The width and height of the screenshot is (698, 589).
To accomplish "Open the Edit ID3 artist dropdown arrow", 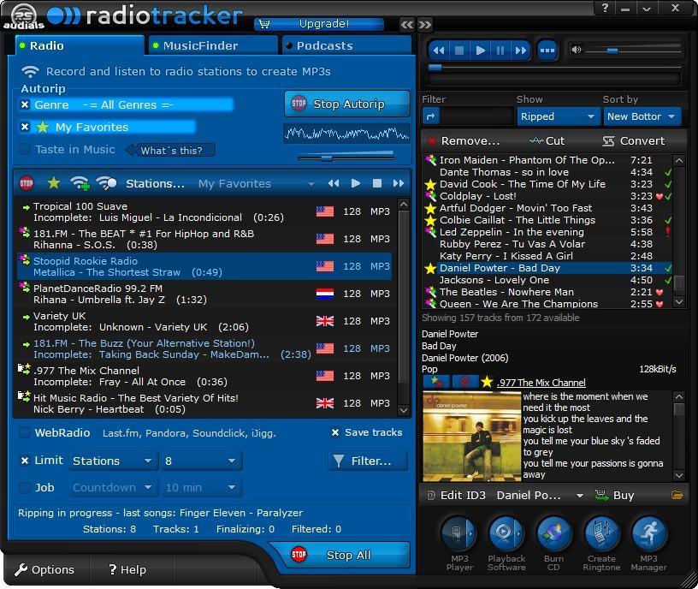I will tap(579, 496).
